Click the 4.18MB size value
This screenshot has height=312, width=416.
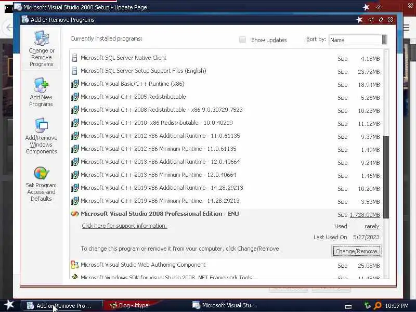(x=370, y=59)
